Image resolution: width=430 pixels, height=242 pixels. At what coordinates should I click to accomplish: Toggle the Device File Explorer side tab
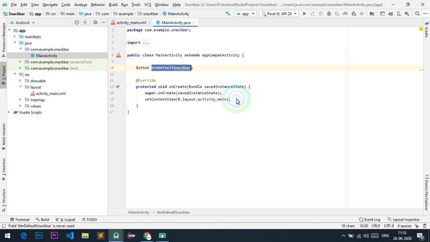point(427,192)
